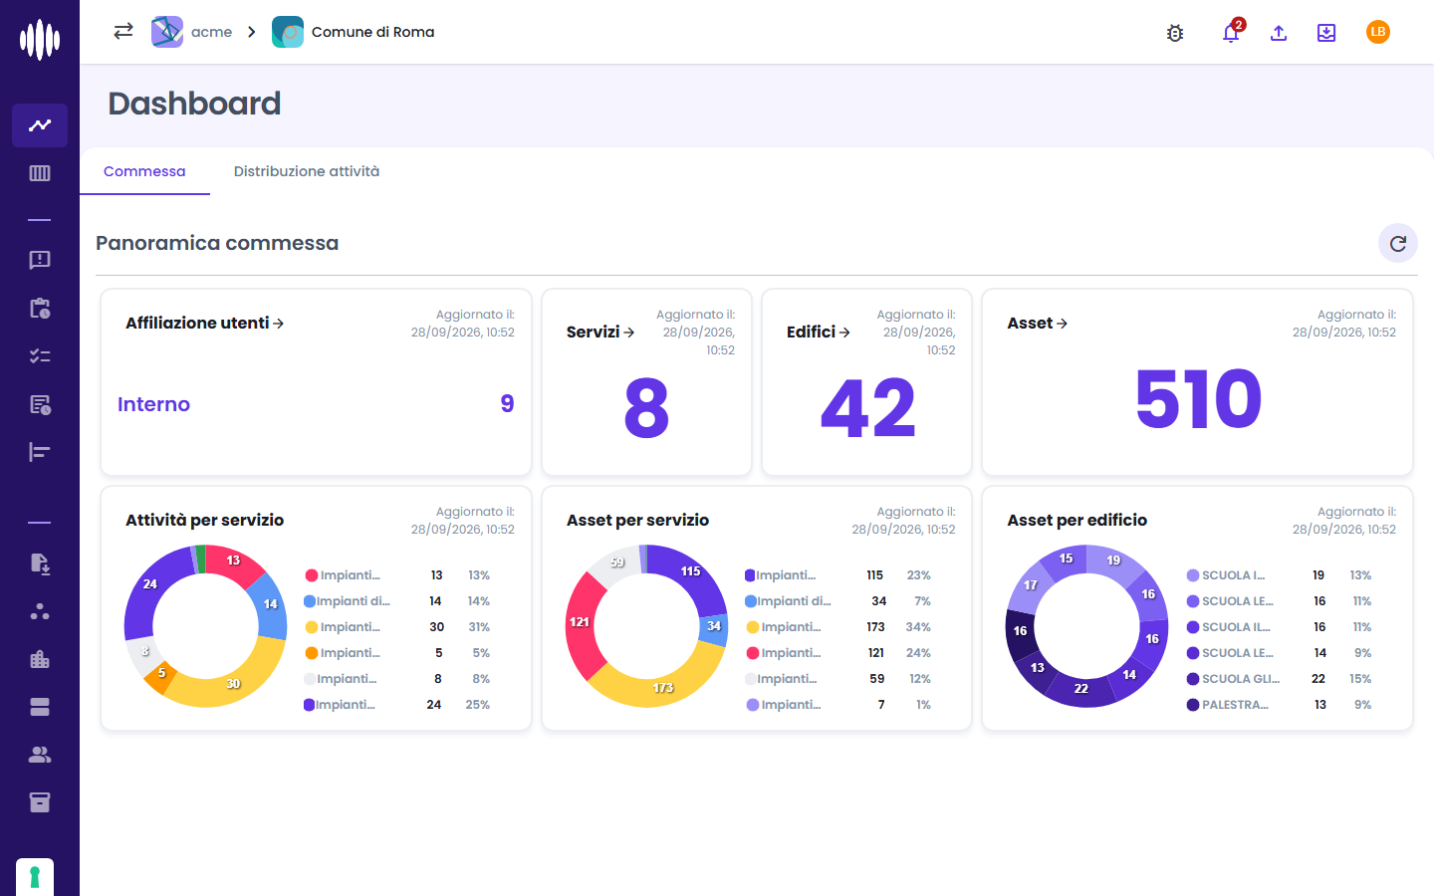
Task: Switch to the Commessa tab
Action: pyautogui.click(x=144, y=171)
